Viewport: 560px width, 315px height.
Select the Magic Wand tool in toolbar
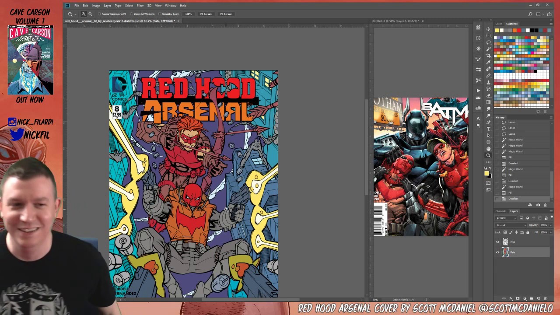(x=488, y=48)
